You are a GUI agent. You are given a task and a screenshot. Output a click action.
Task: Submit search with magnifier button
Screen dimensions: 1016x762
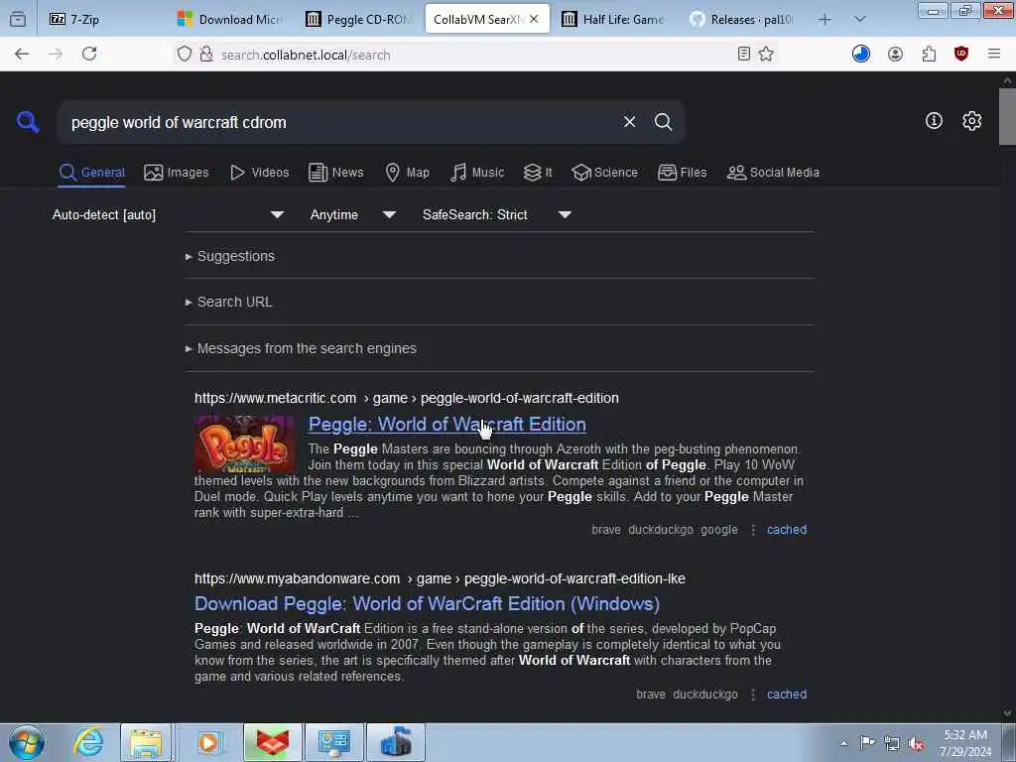(663, 122)
